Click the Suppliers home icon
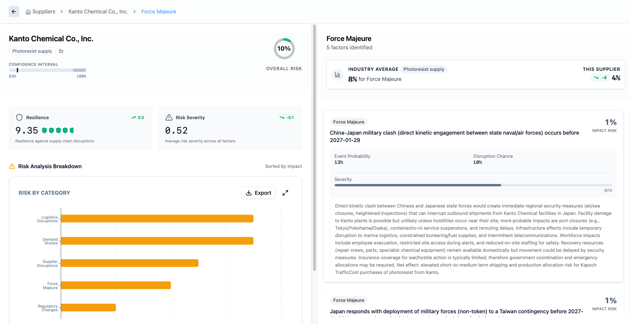Screen dimensions: 630x324 [28, 12]
